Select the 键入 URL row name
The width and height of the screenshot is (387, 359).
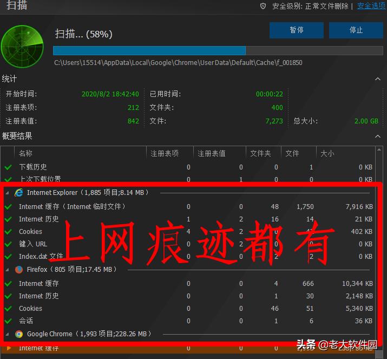pos(33,244)
